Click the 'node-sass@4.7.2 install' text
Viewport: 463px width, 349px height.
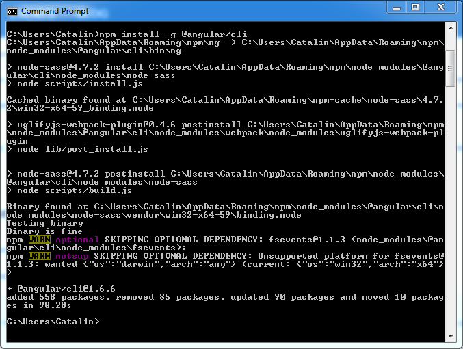pos(80,67)
